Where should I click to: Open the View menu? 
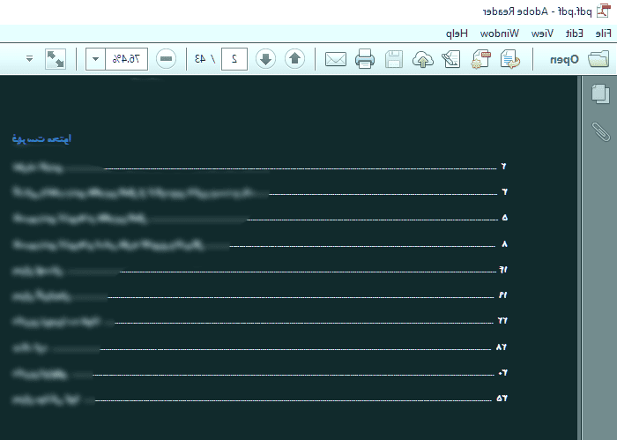point(542,34)
